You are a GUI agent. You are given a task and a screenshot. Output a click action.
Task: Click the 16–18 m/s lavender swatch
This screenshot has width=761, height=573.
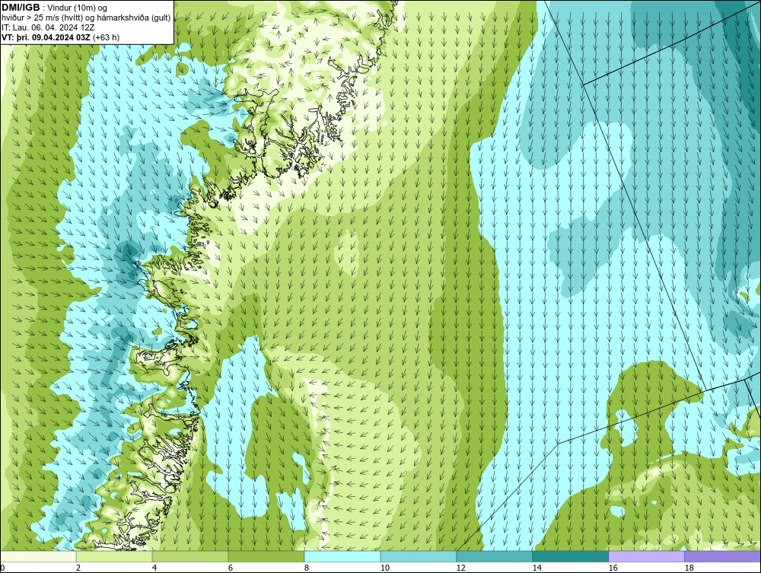pos(646,556)
